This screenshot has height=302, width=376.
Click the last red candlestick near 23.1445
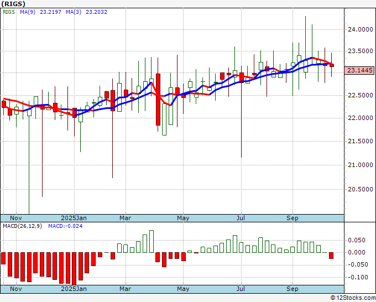click(332, 65)
